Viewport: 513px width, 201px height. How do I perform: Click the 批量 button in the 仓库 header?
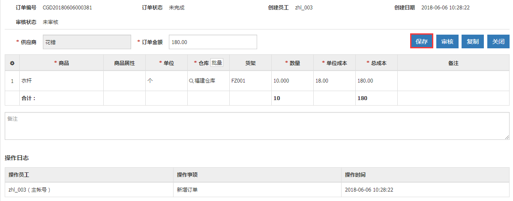point(217,63)
